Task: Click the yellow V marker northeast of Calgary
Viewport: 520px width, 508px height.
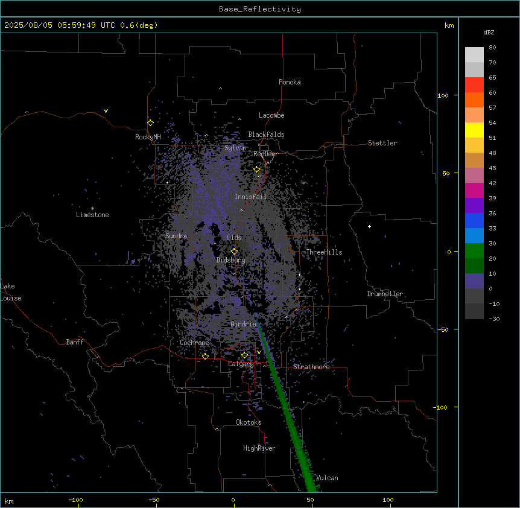Action: point(259,352)
